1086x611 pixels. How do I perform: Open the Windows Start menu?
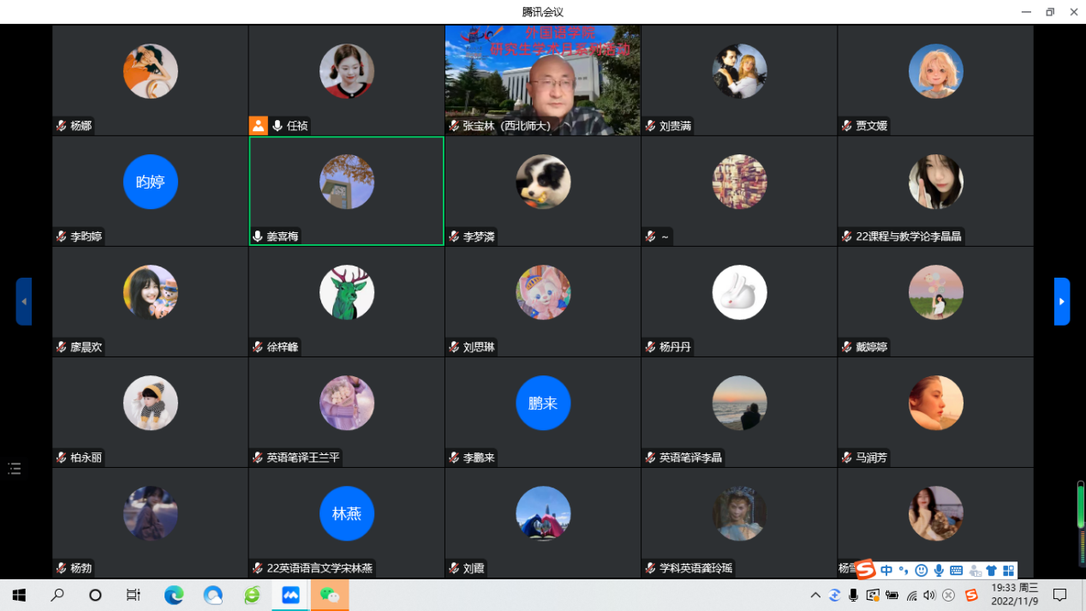tap(19, 596)
